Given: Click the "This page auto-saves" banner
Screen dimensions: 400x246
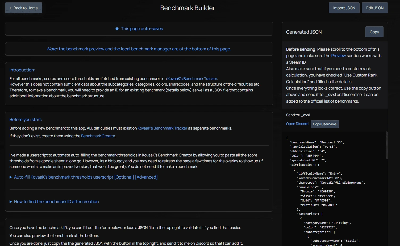Looking at the screenshot, I should click(139, 29).
